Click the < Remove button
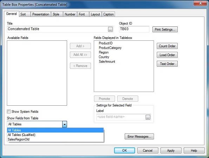Image resolution: width=209 pixels, height=158 pixels. coord(80,66)
